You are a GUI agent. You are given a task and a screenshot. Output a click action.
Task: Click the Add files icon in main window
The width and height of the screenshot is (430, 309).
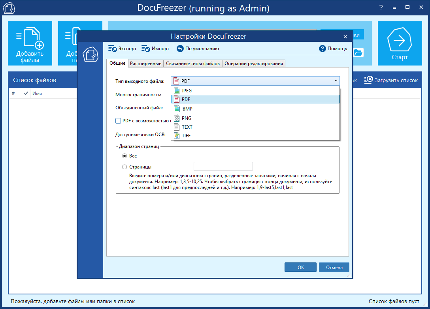pyautogui.click(x=30, y=37)
